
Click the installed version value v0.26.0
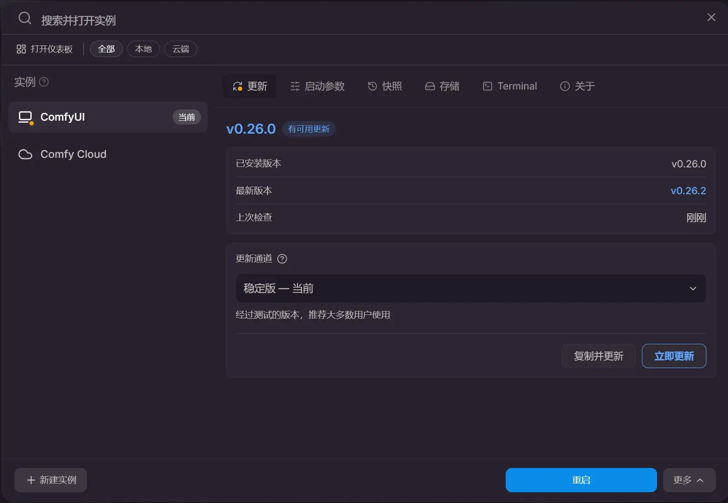point(689,164)
